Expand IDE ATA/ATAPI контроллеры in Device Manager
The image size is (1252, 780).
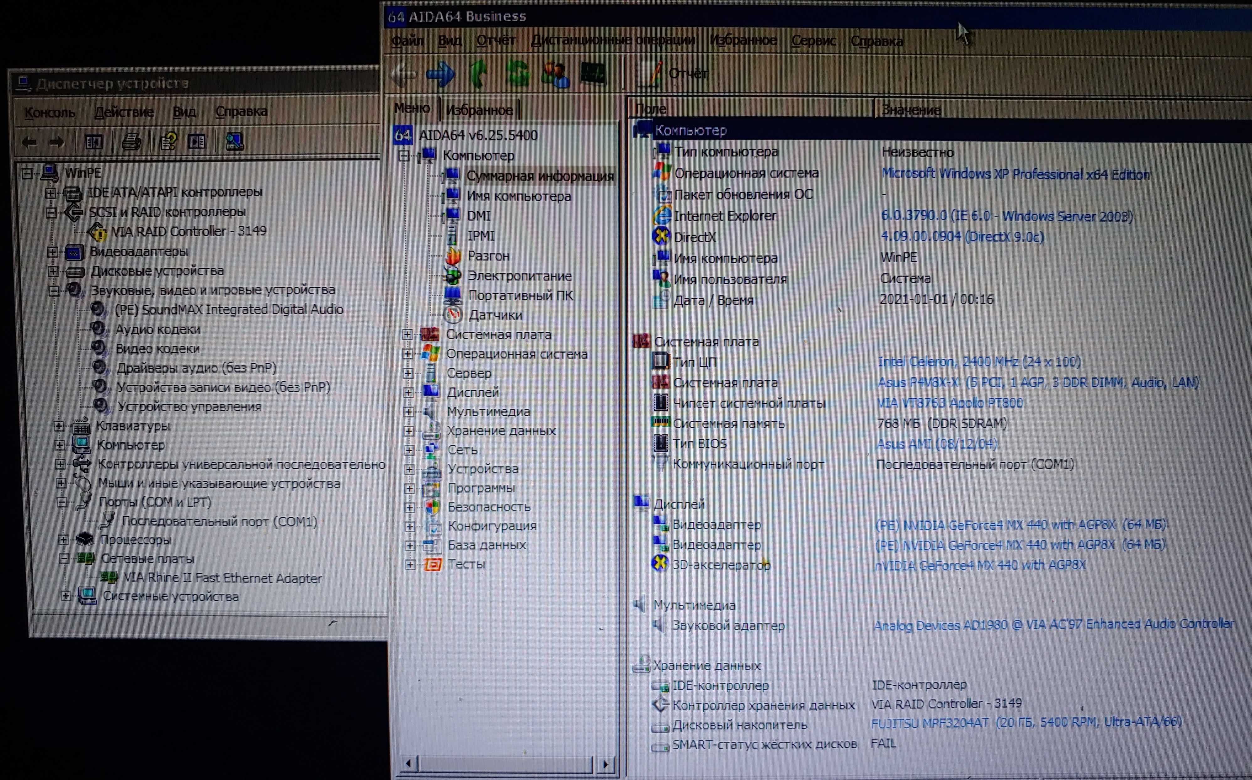coord(50,193)
